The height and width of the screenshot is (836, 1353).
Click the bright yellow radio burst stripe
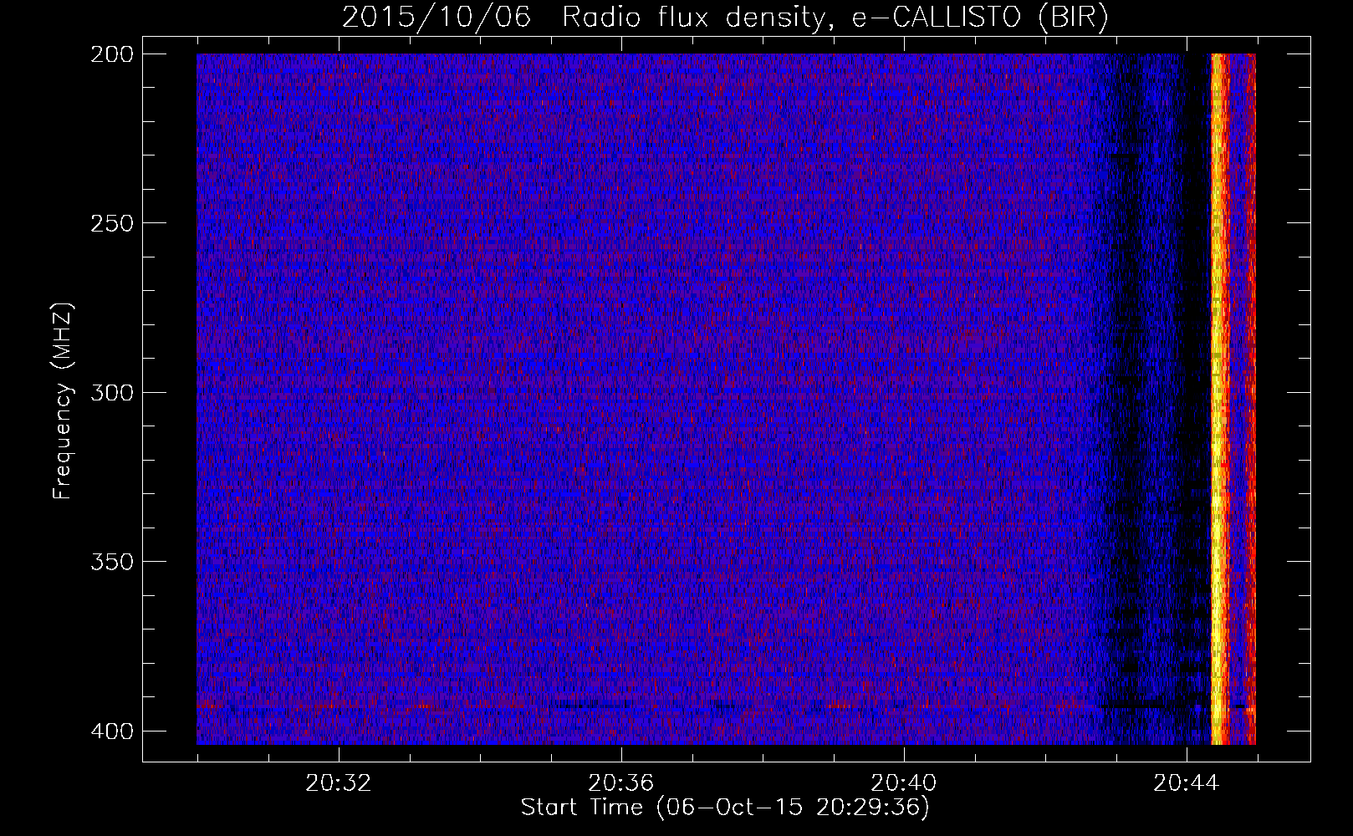[1219, 399]
